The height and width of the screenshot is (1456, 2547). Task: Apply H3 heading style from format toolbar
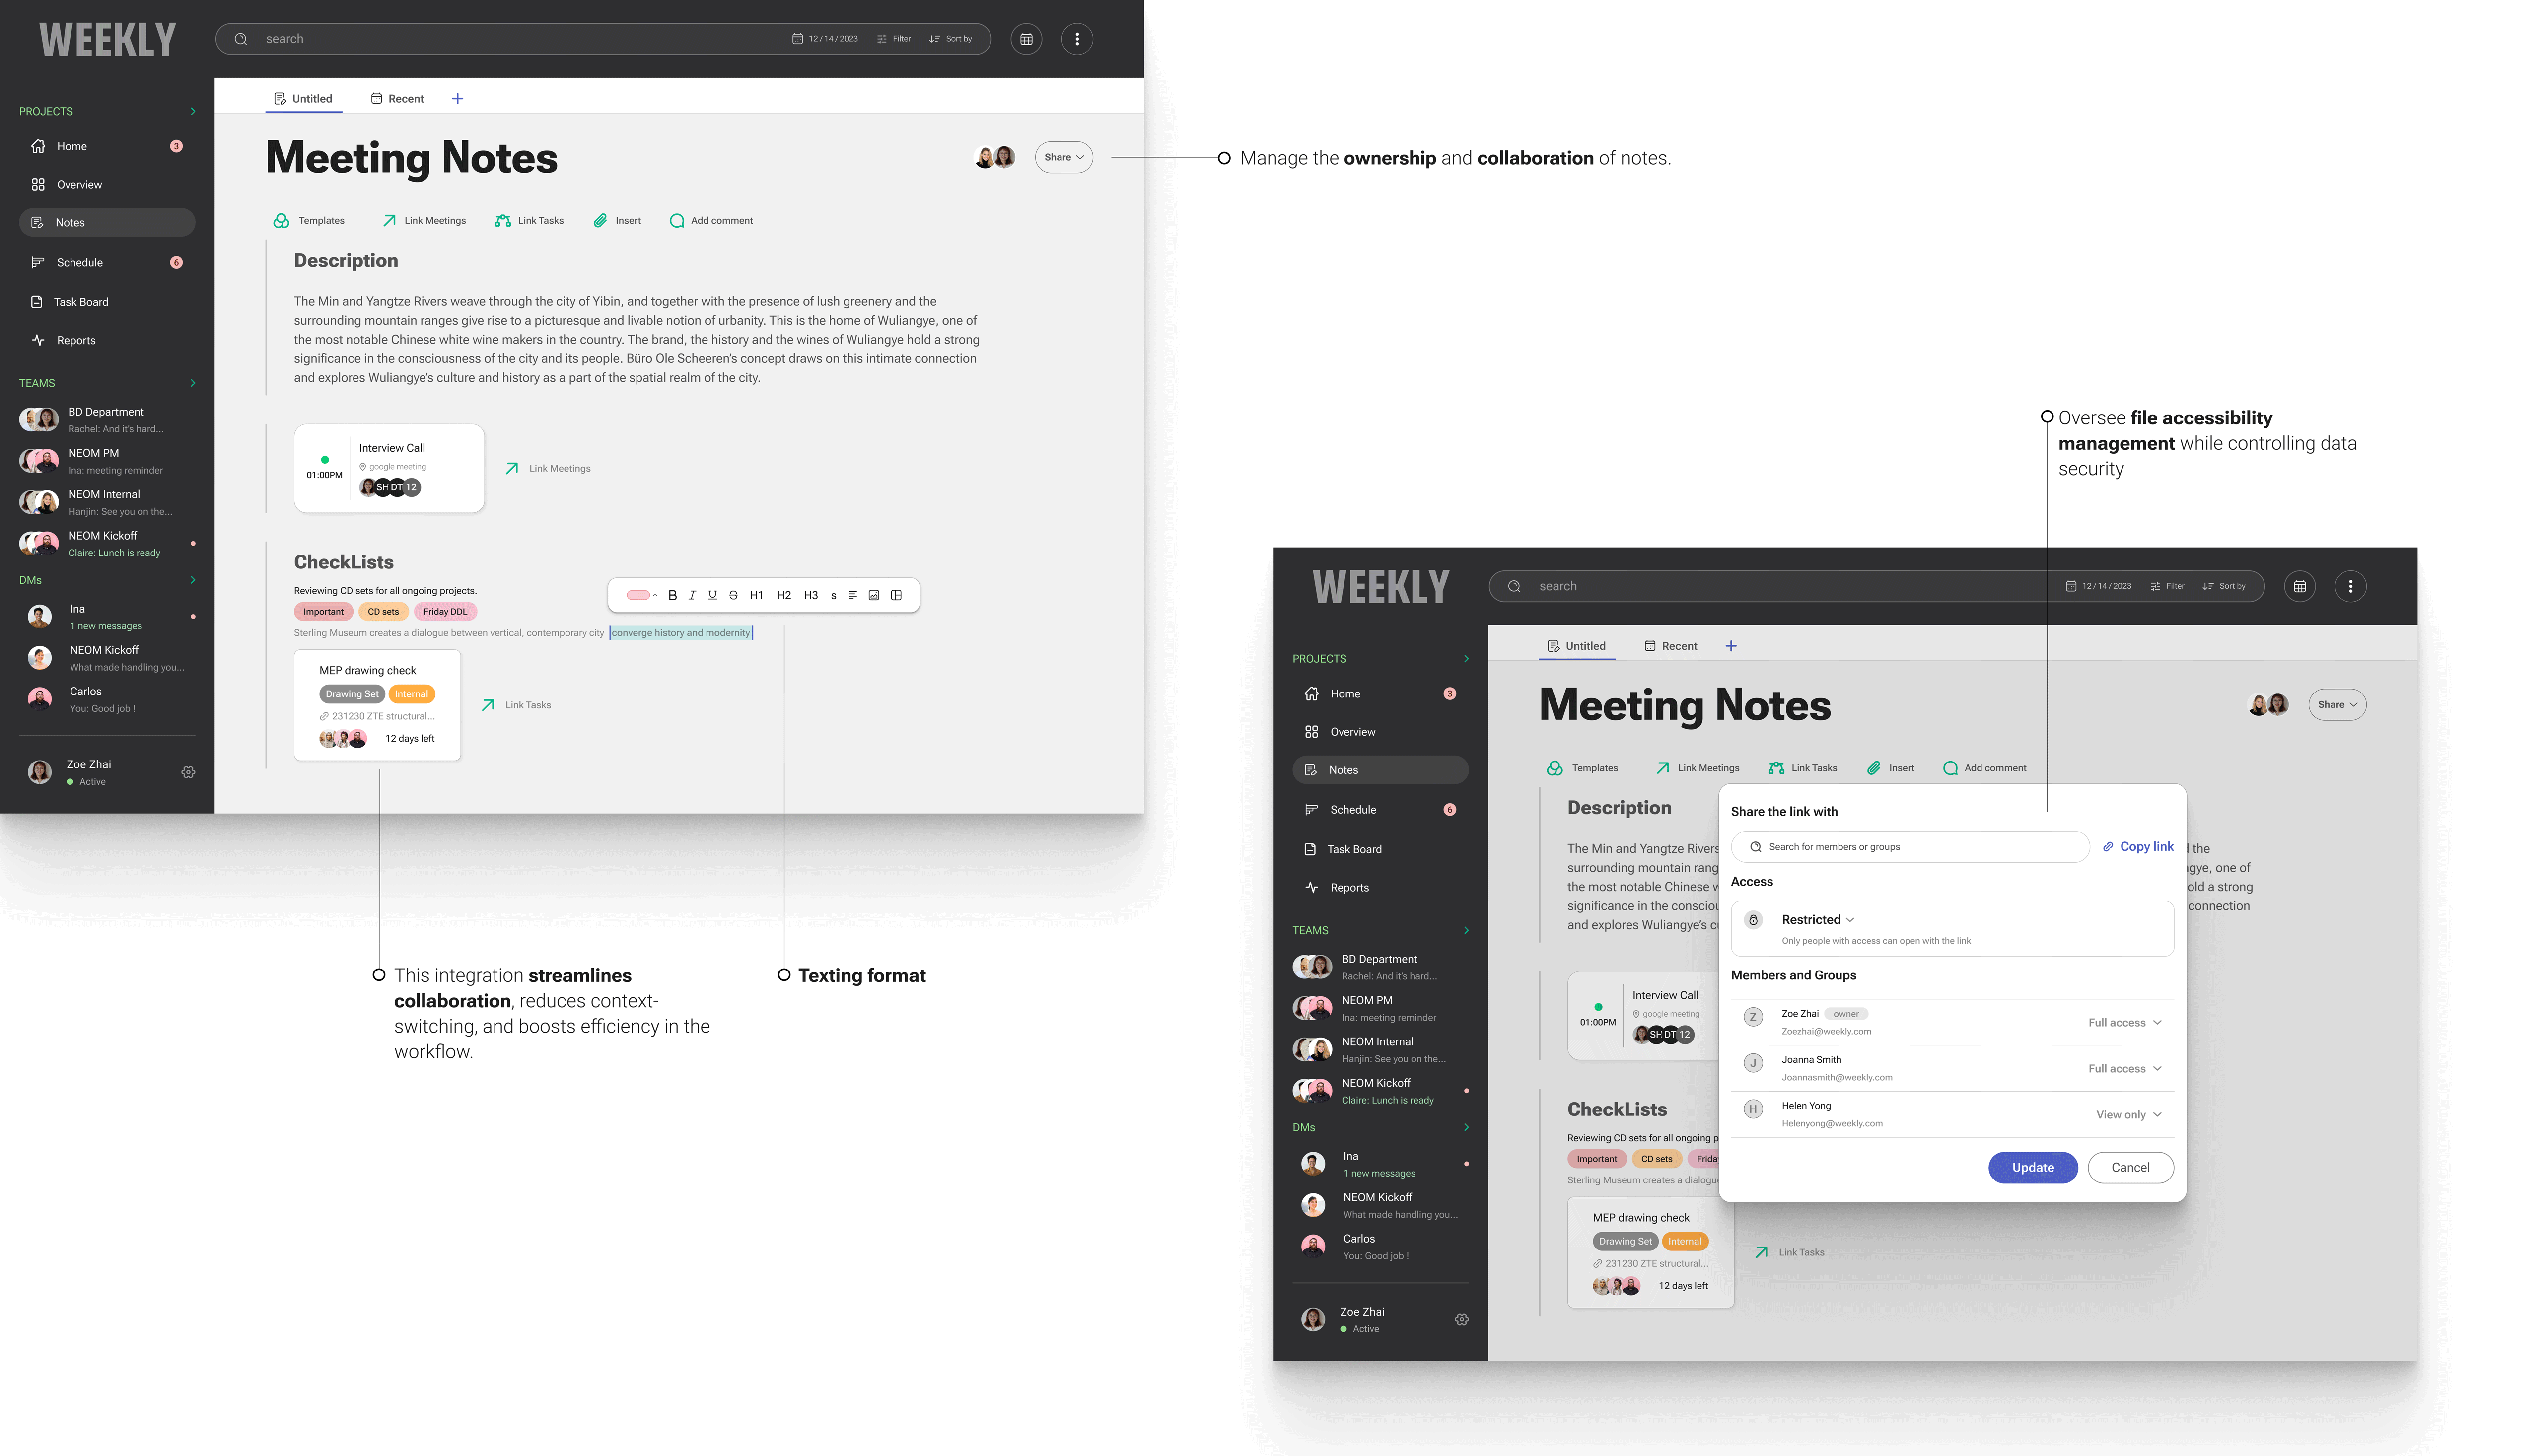811,595
